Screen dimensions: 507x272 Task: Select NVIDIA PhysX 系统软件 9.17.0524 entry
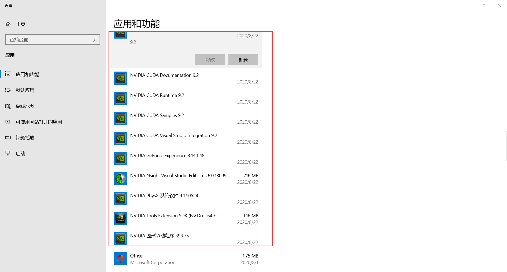pos(186,199)
